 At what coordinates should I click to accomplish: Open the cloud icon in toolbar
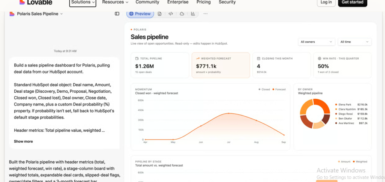point(182,14)
